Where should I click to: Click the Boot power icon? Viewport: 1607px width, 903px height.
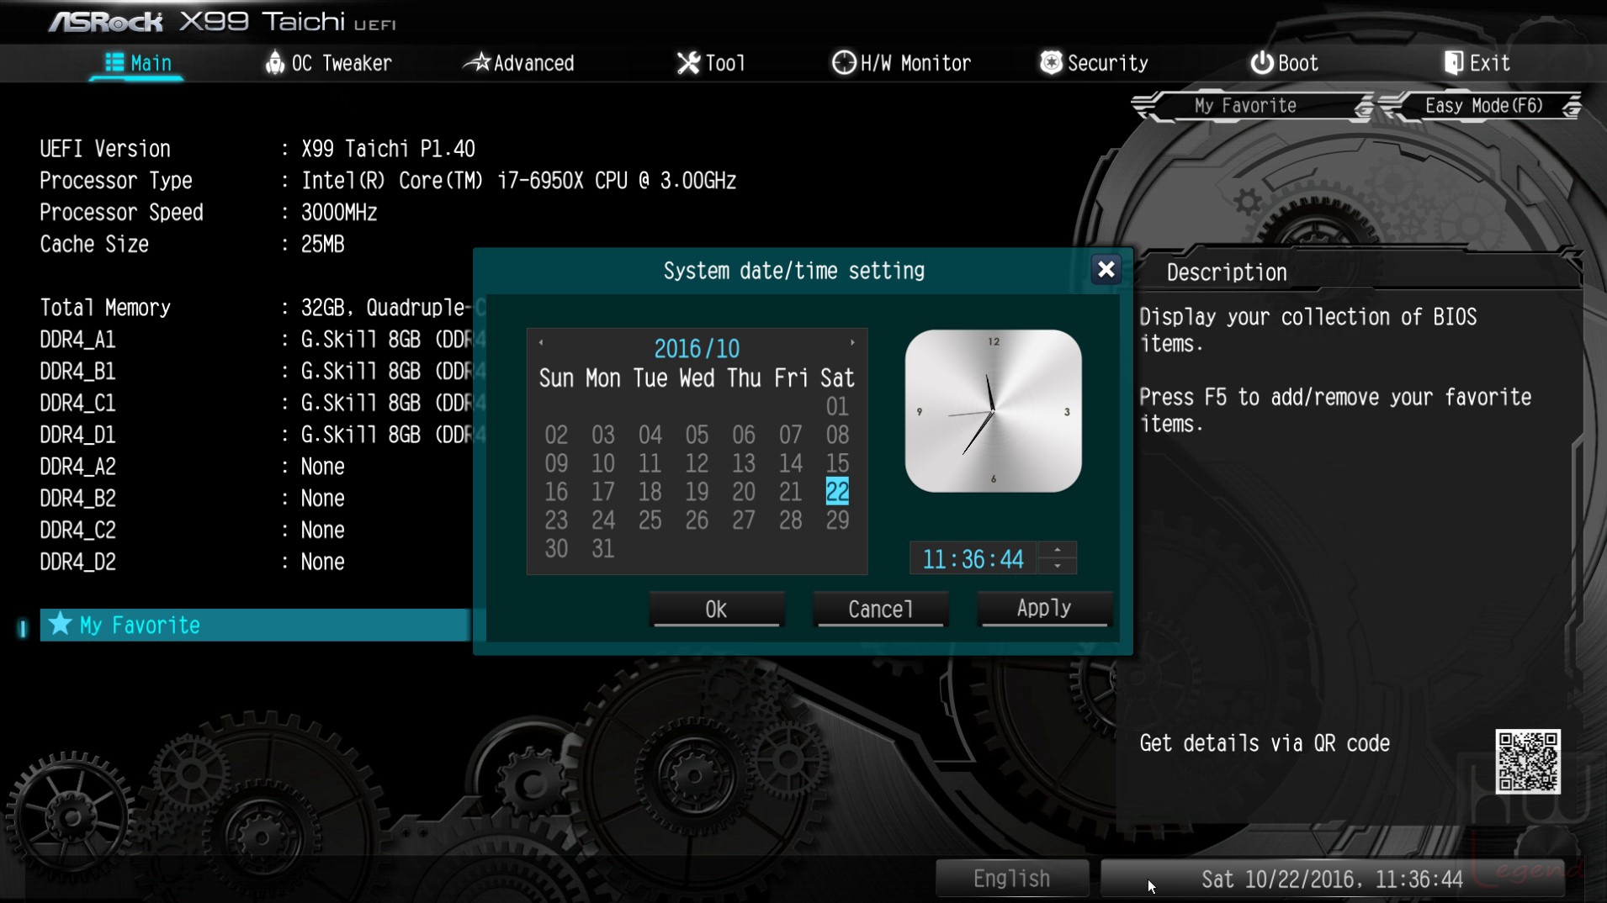pyautogui.click(x=1261, y=63)
